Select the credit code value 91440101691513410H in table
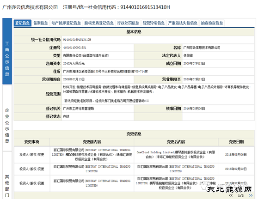 [77, 40]
